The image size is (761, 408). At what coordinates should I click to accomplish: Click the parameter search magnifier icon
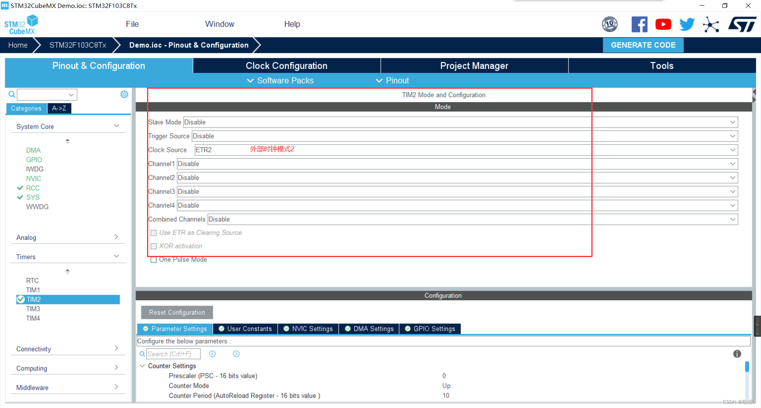[x=142, y=354]
